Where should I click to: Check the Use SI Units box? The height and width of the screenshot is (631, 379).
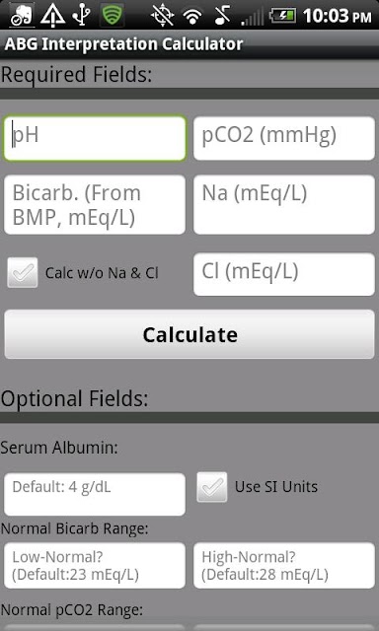[x=212, y=487]
